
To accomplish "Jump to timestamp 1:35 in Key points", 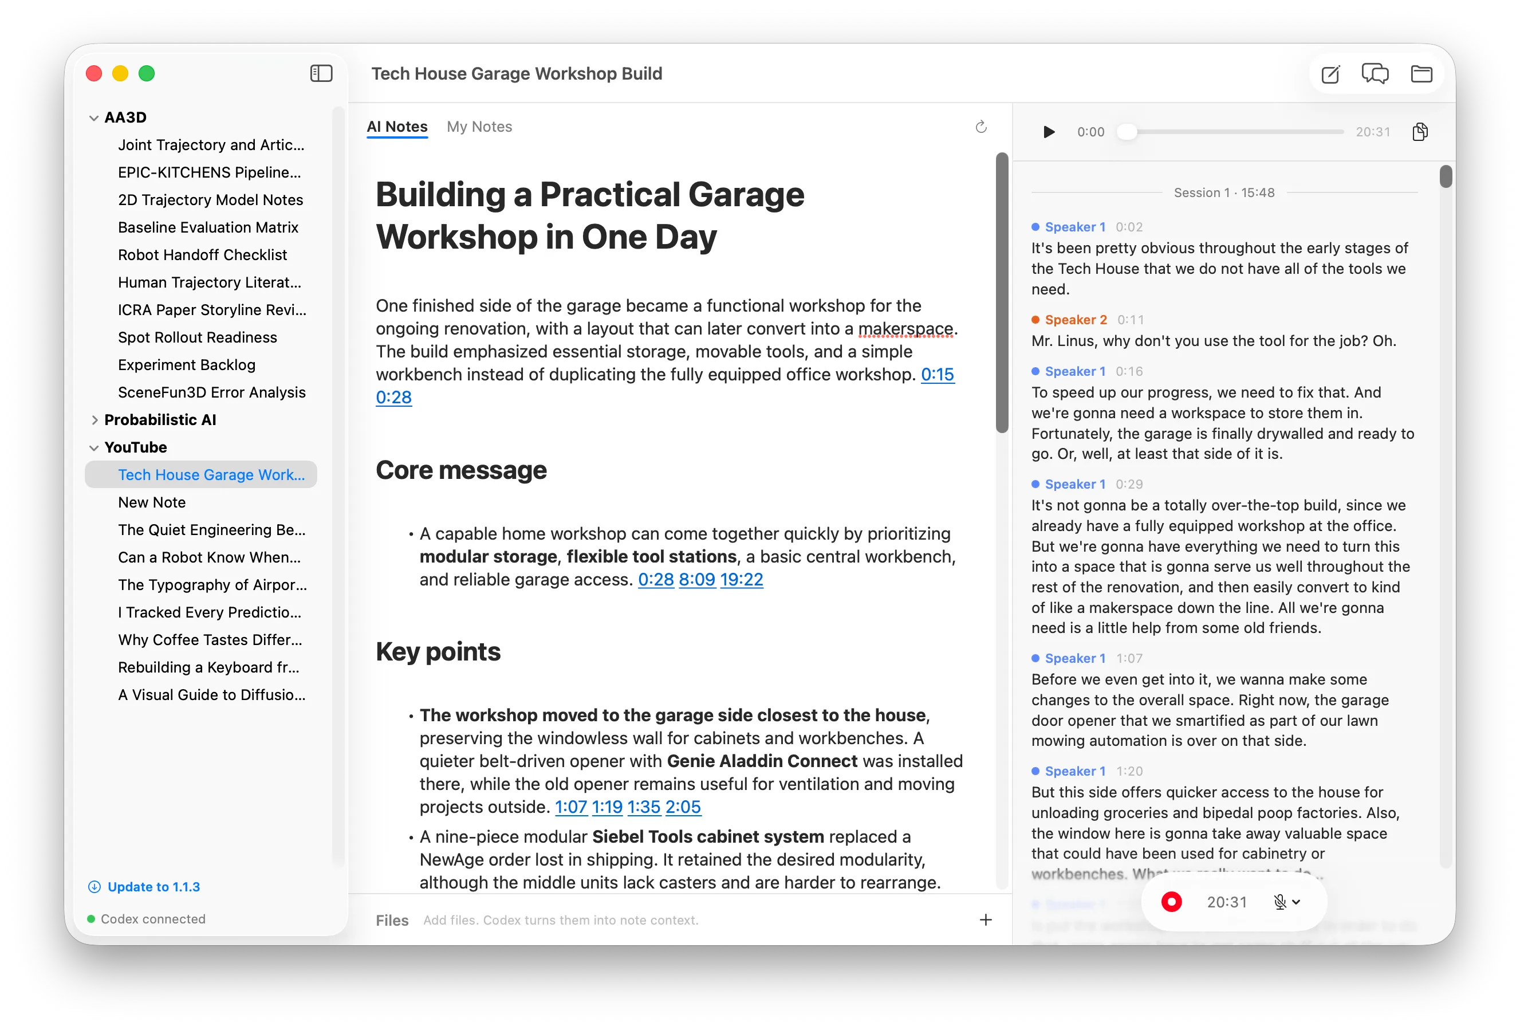I will [644, 808].
